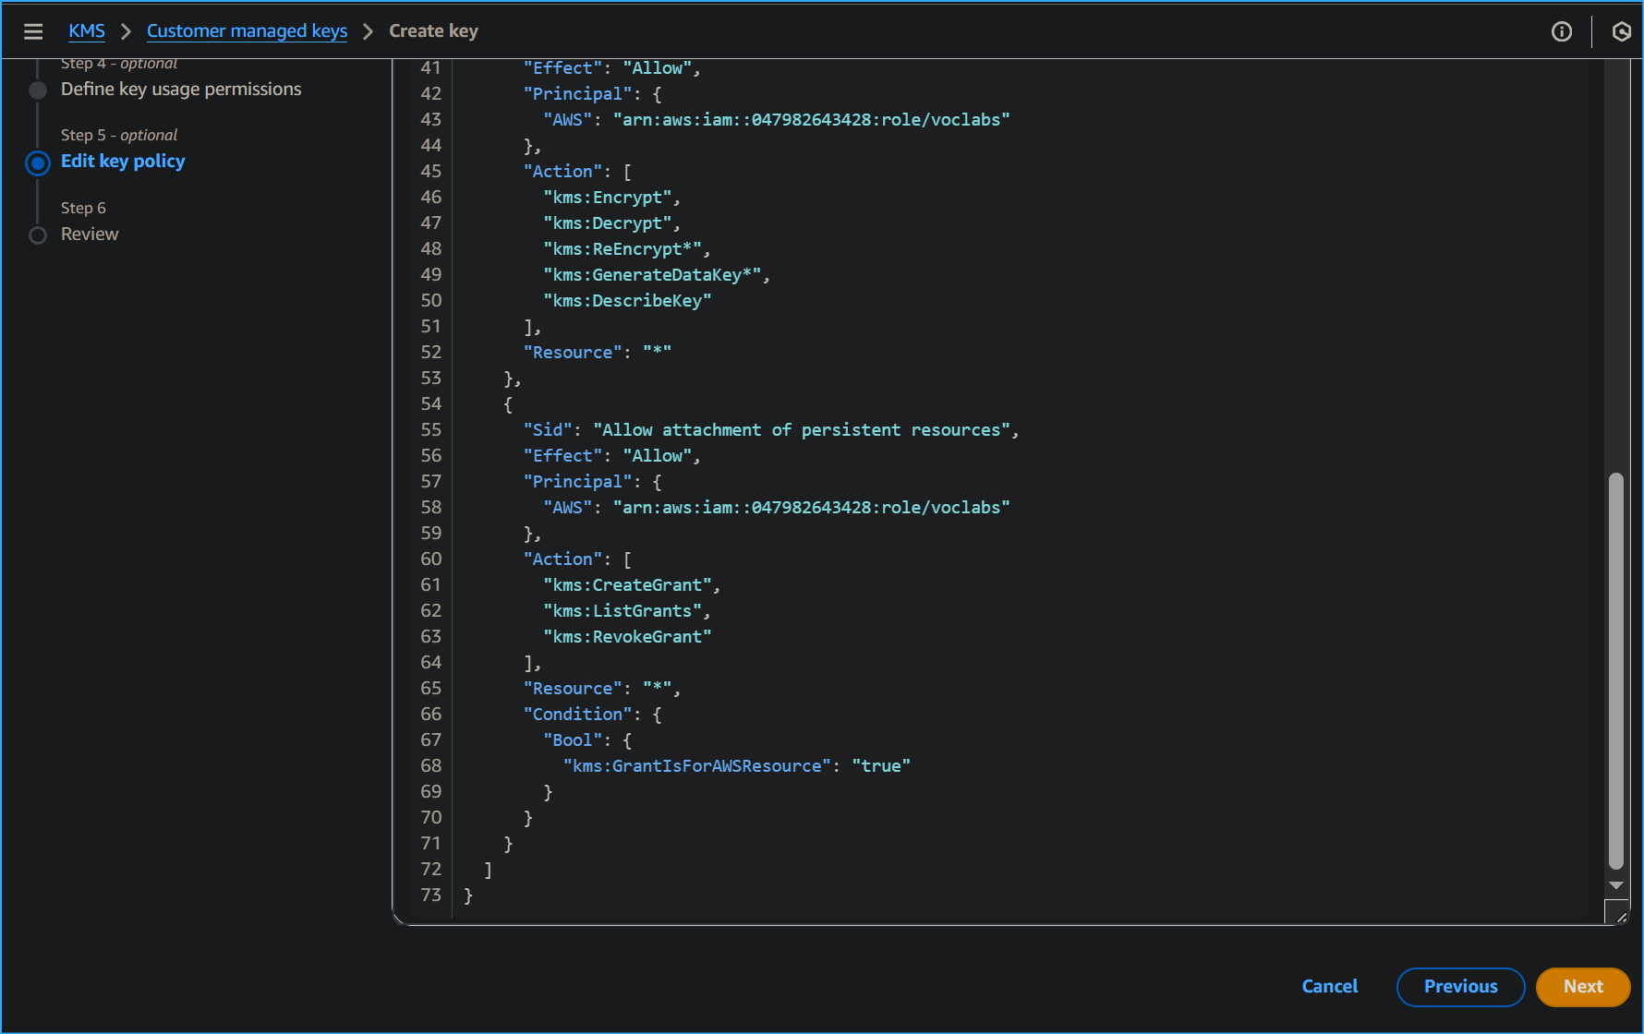Open the hamburger navigation menu
Viewport: 1644px width, 1034px height.
pos(33,31)
